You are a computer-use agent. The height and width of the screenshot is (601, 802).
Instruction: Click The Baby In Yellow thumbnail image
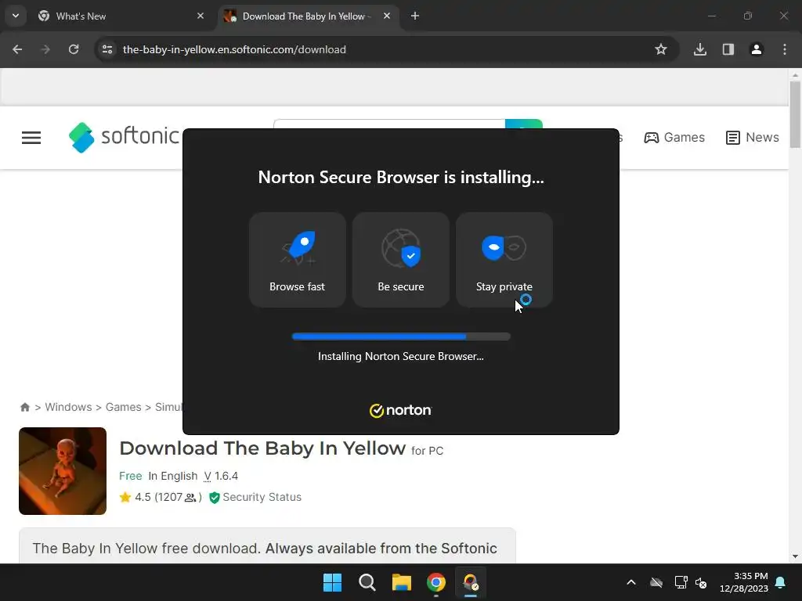[x=63, y=470]
